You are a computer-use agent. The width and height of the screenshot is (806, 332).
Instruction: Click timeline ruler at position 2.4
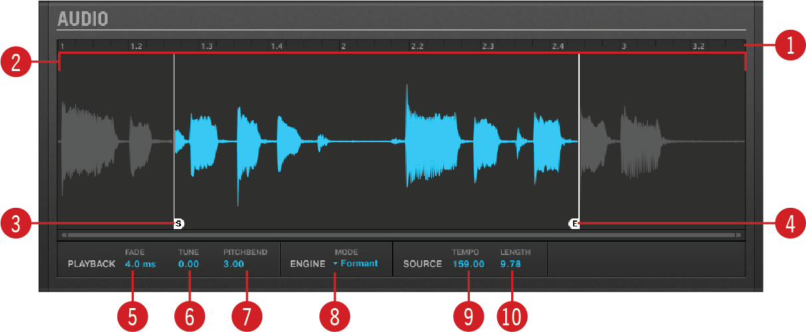[x=558, y=46]
